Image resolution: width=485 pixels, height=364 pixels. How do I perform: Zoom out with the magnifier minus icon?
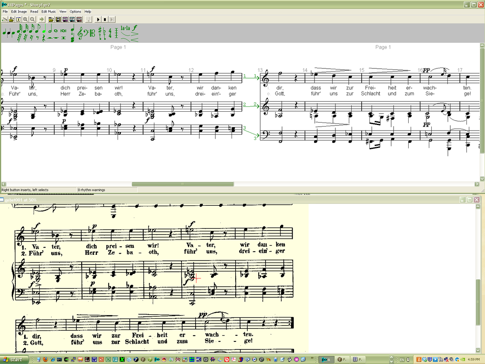32,19
